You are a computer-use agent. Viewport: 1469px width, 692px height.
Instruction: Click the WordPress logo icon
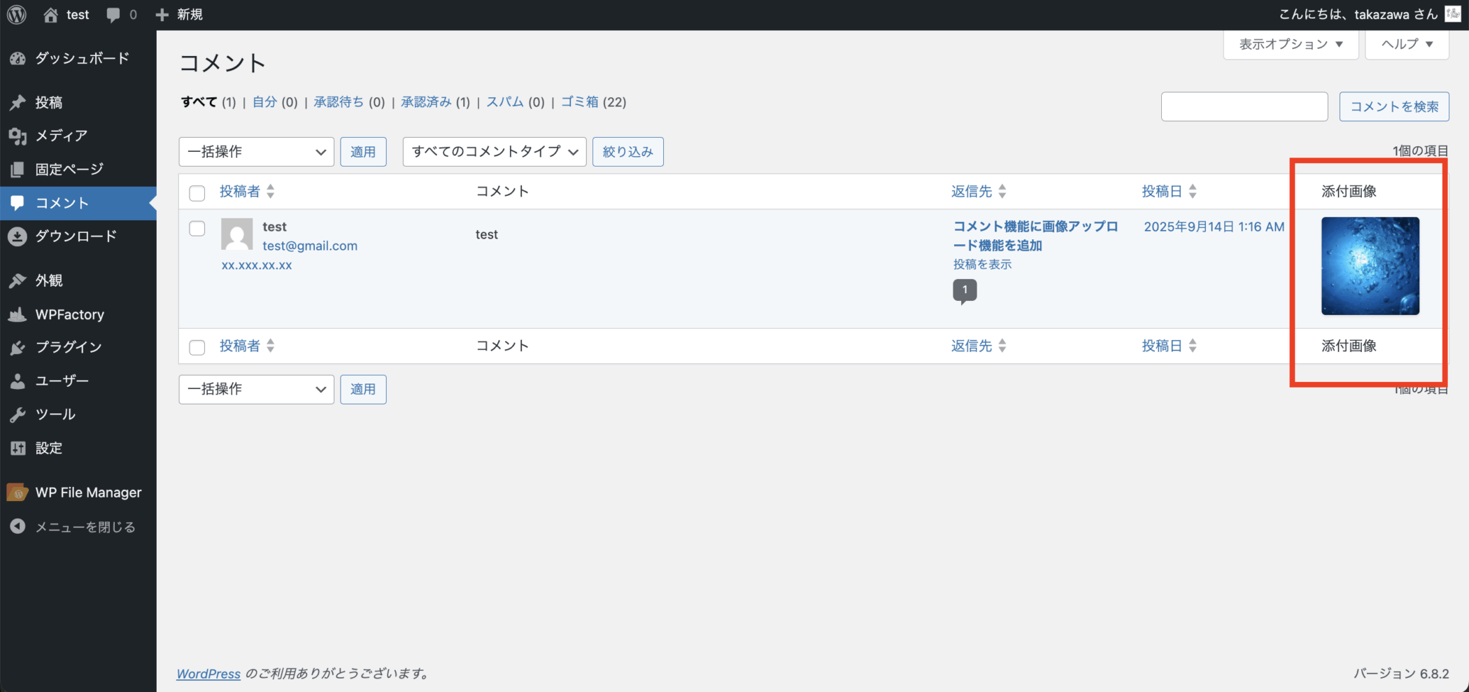pos(17,15)
